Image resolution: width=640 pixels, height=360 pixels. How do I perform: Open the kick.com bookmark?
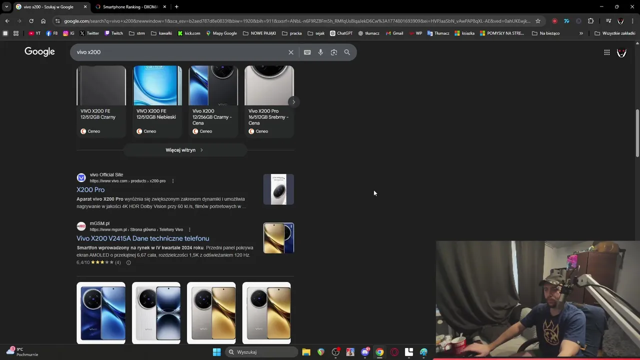[x=189, y=33]
